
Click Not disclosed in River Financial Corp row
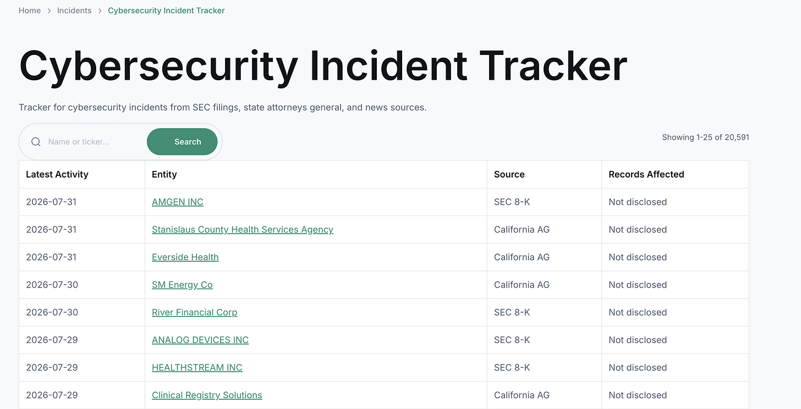pyautogui.click(x=638, y=312)
